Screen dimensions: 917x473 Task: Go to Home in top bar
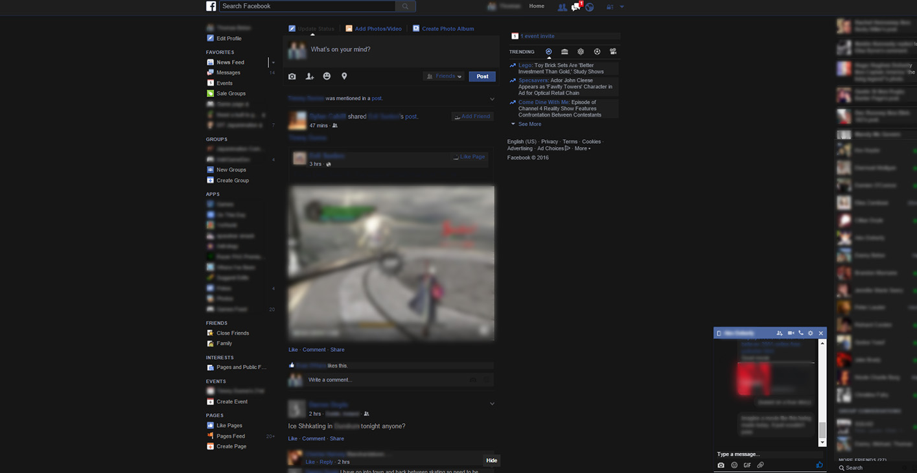coord(537,6)
